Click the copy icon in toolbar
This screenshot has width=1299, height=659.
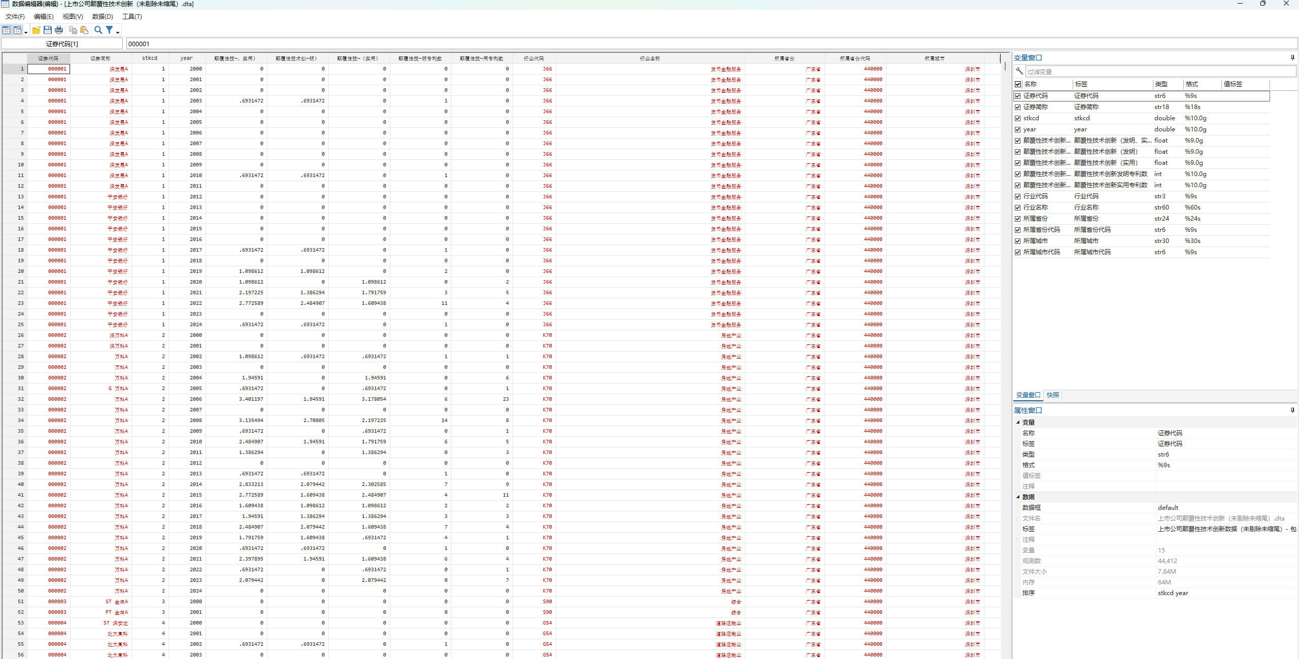73,30
